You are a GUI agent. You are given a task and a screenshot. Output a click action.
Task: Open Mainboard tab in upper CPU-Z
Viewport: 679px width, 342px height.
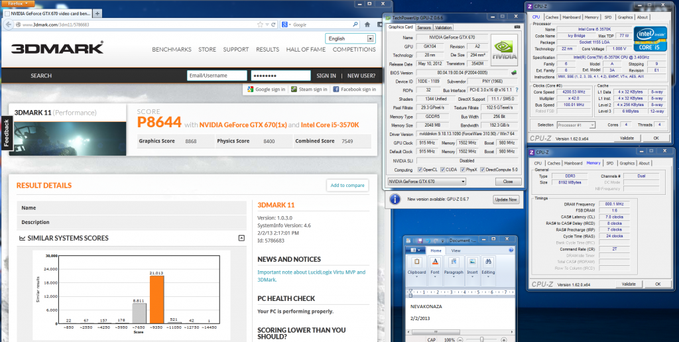tap(571, 17)
